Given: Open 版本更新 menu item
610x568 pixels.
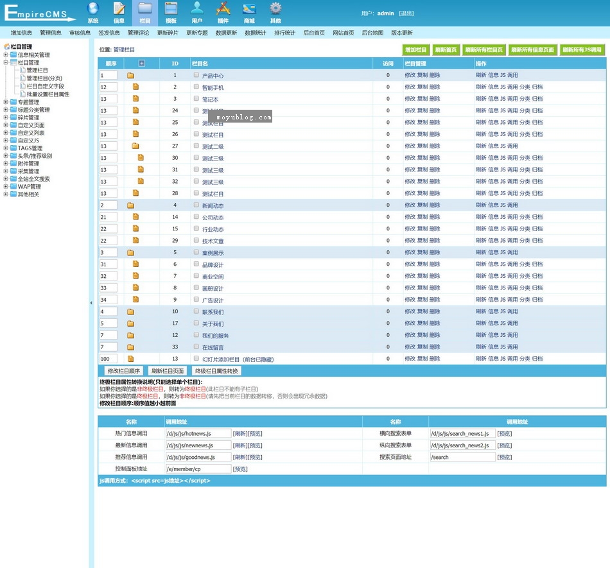Looking at the screenshot, I should point(402,33).
